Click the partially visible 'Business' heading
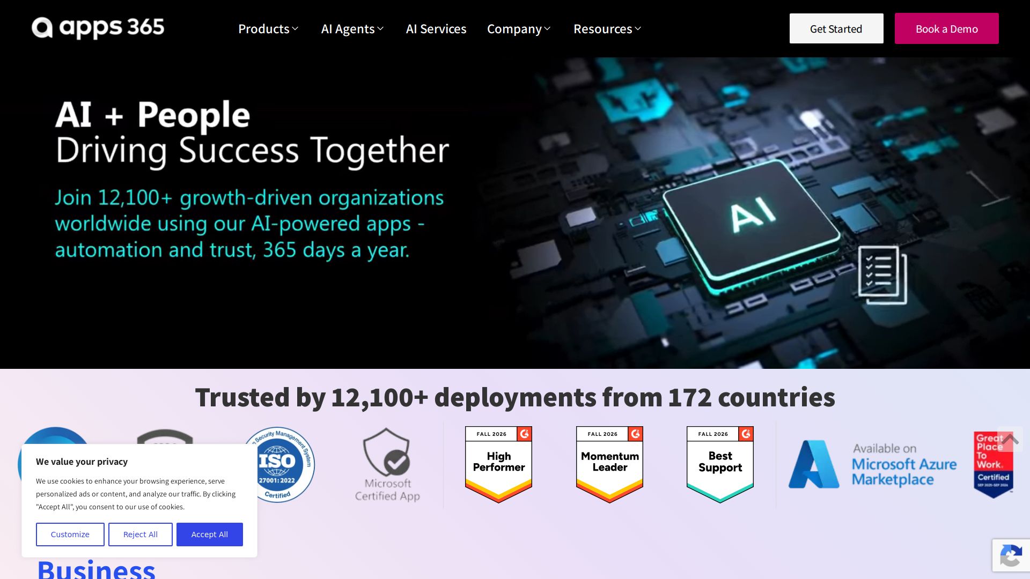The height and width of the screenshot is (579, 1030). pos(96,569)
